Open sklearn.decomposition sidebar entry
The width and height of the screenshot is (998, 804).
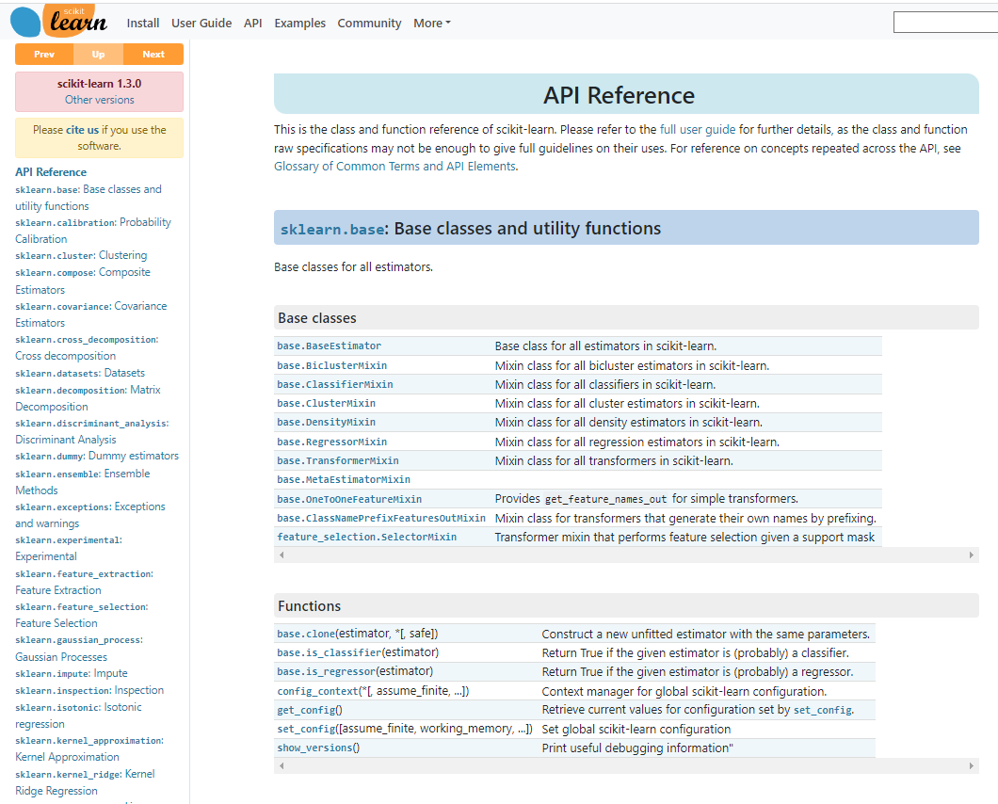[88, 398]
